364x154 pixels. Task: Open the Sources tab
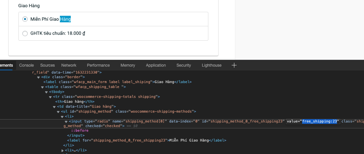47,65
